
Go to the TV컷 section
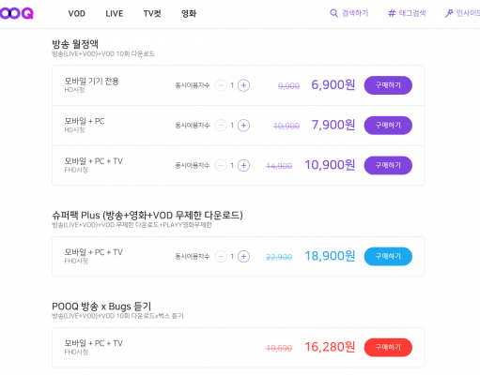click(152, 14)
